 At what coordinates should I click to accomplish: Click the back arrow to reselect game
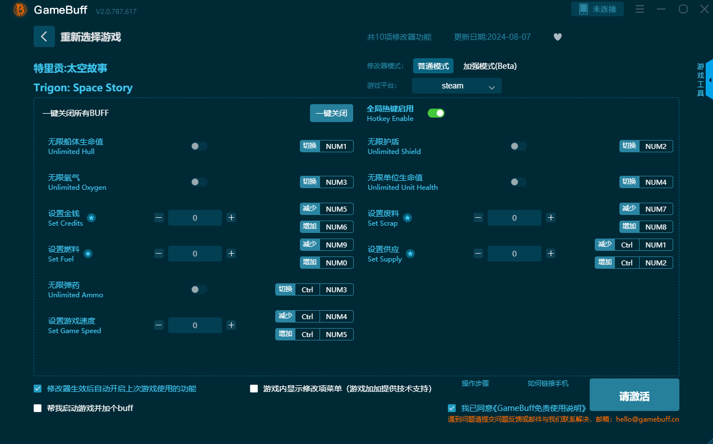[x=44, y=36]
